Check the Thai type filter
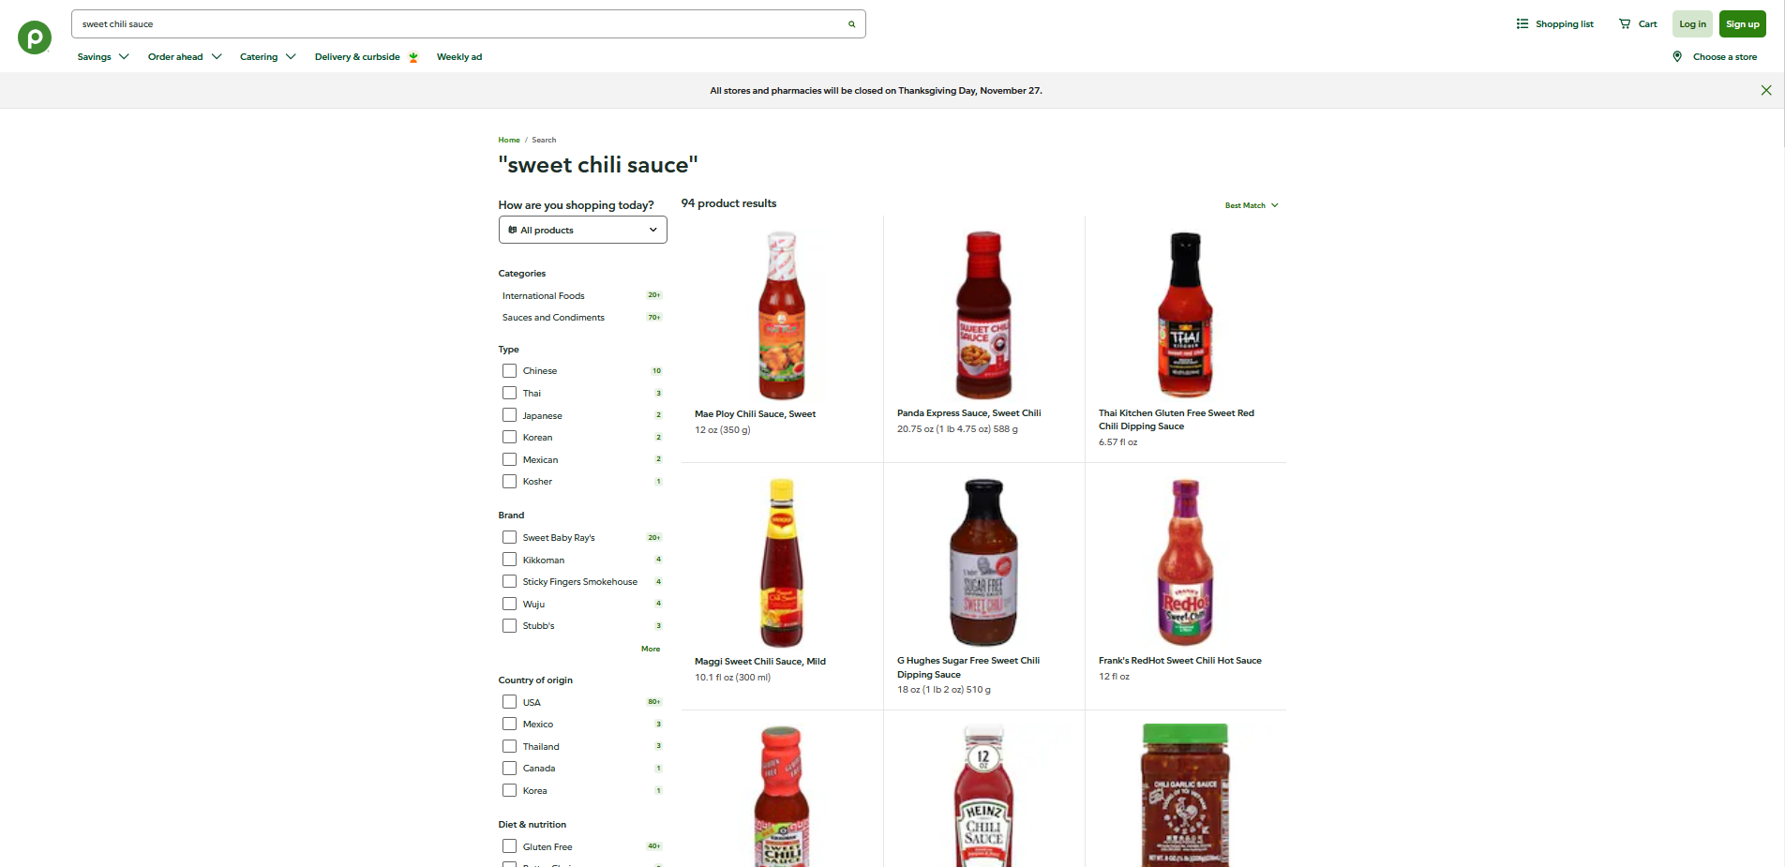1785x867 pixels. [509, 394]
